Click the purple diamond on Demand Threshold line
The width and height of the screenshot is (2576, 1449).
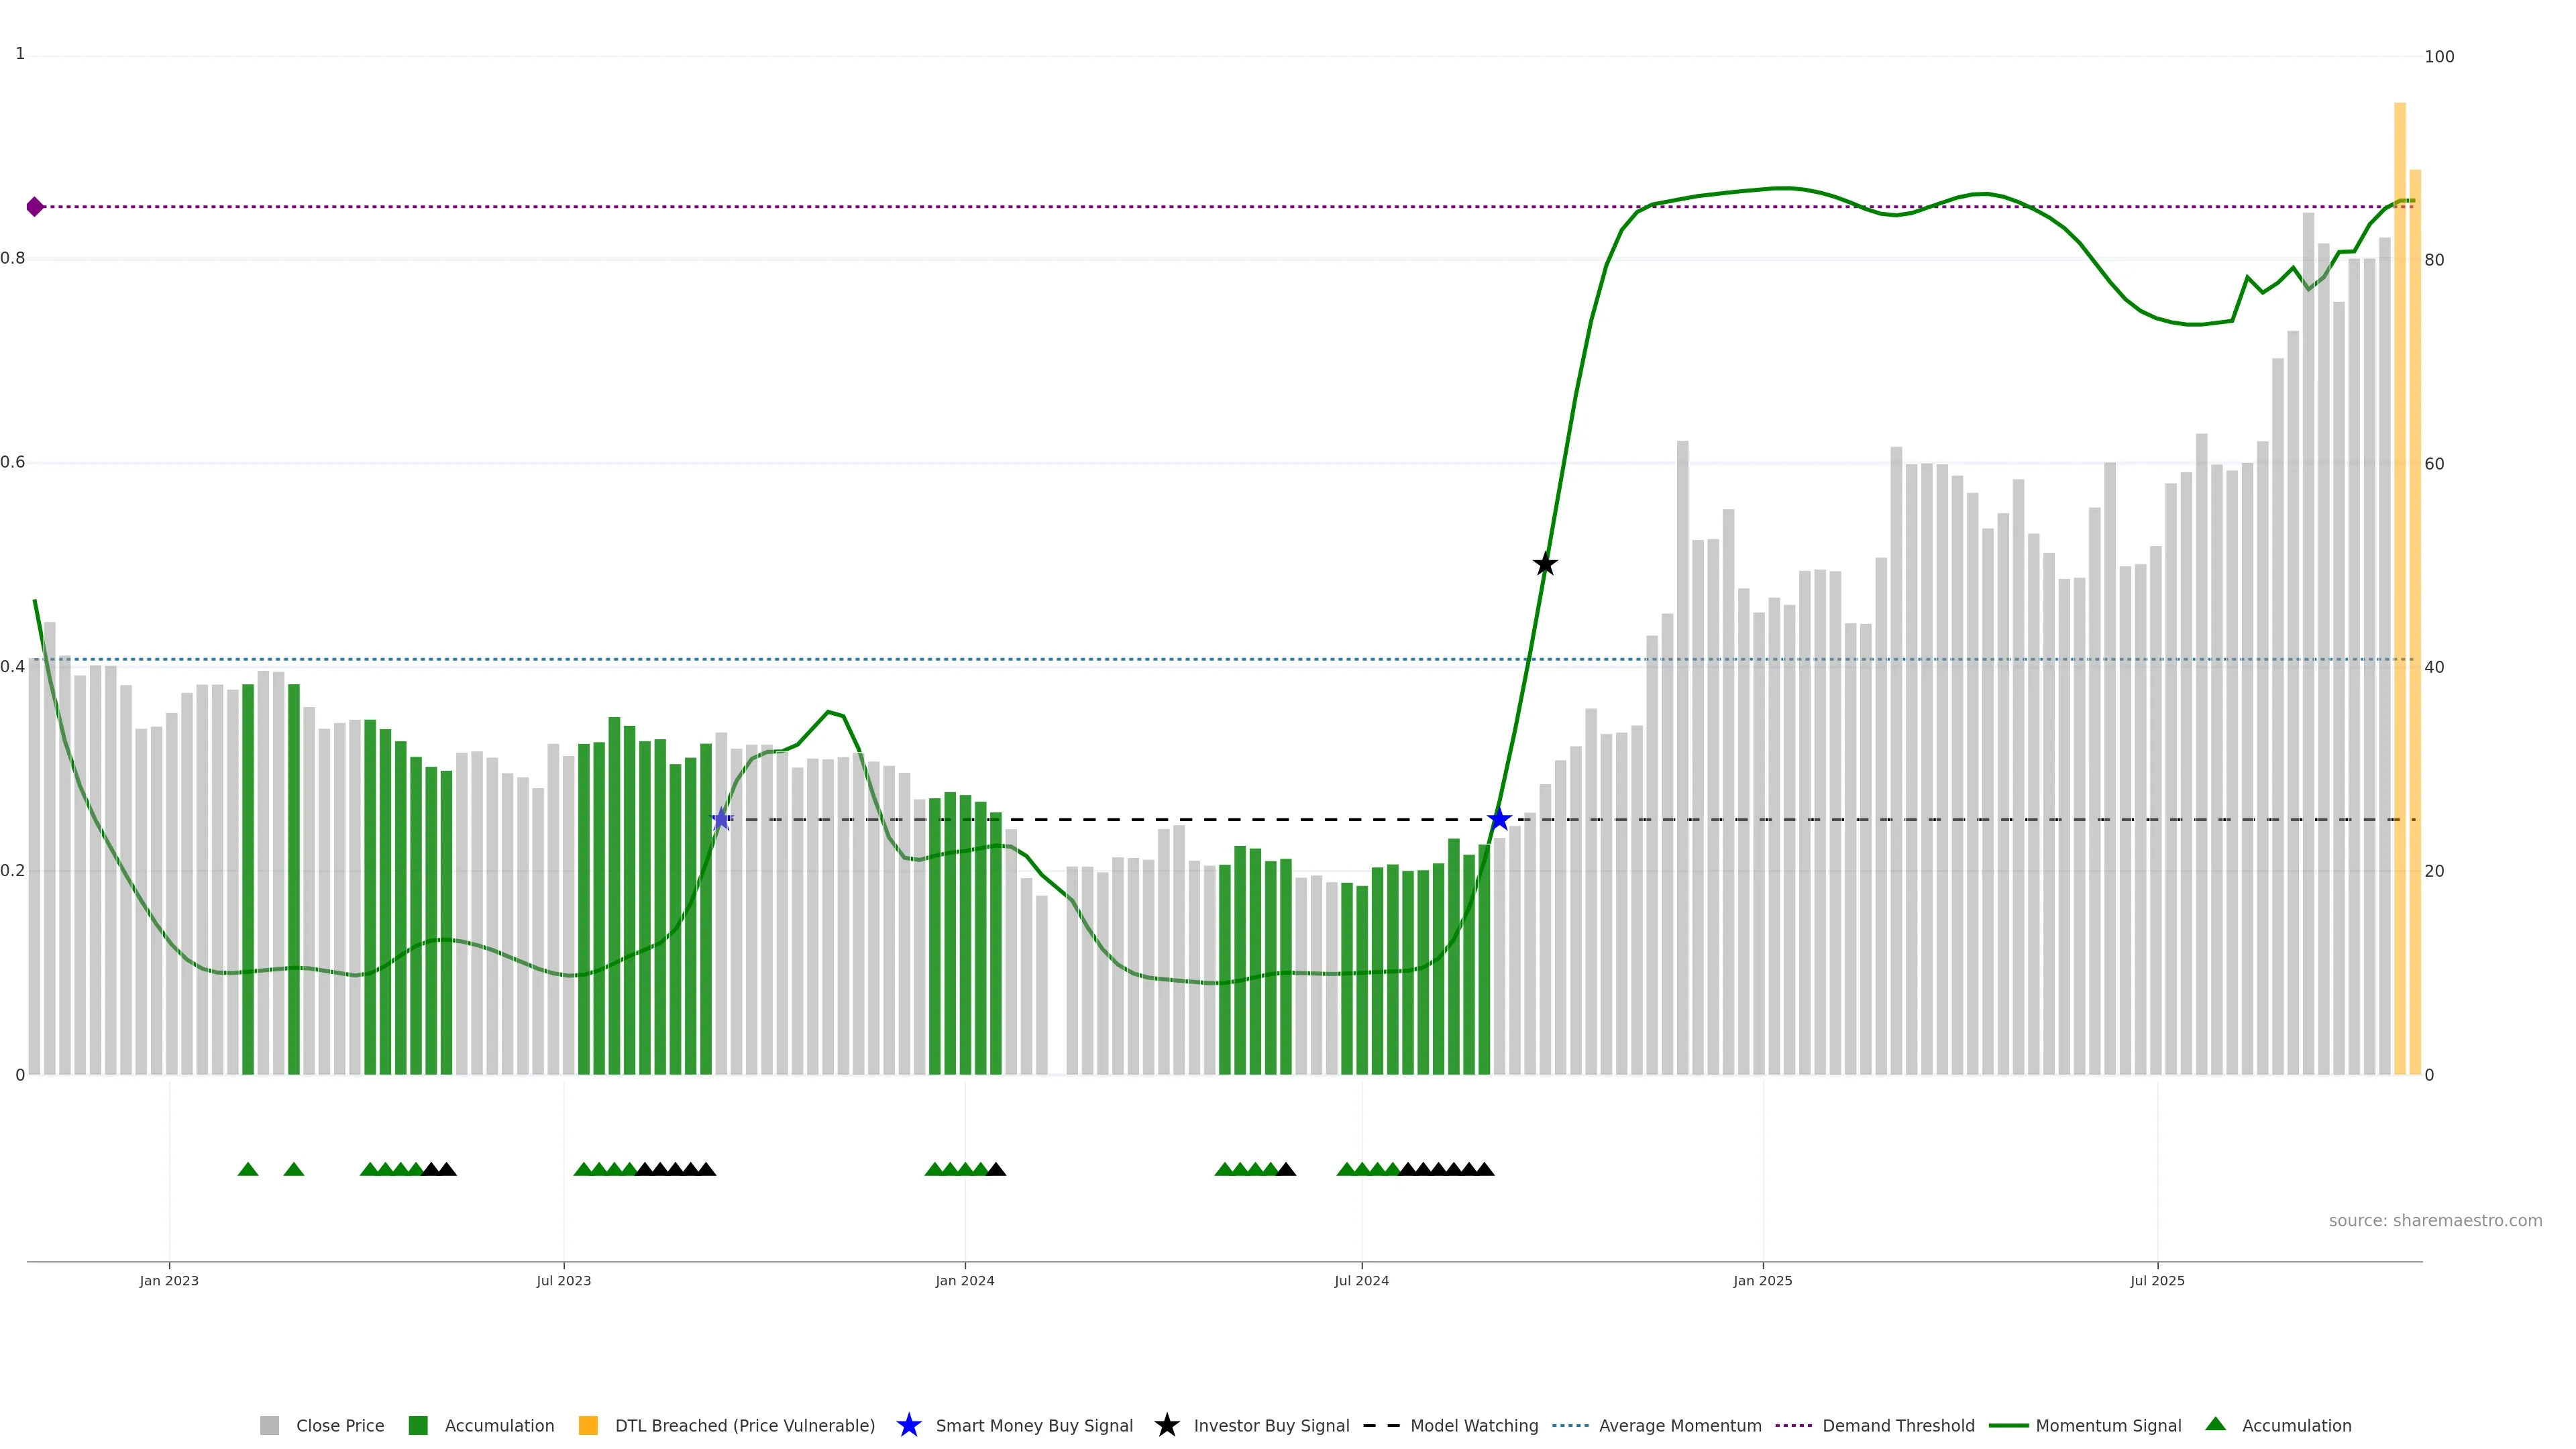[x=35, y=207]
